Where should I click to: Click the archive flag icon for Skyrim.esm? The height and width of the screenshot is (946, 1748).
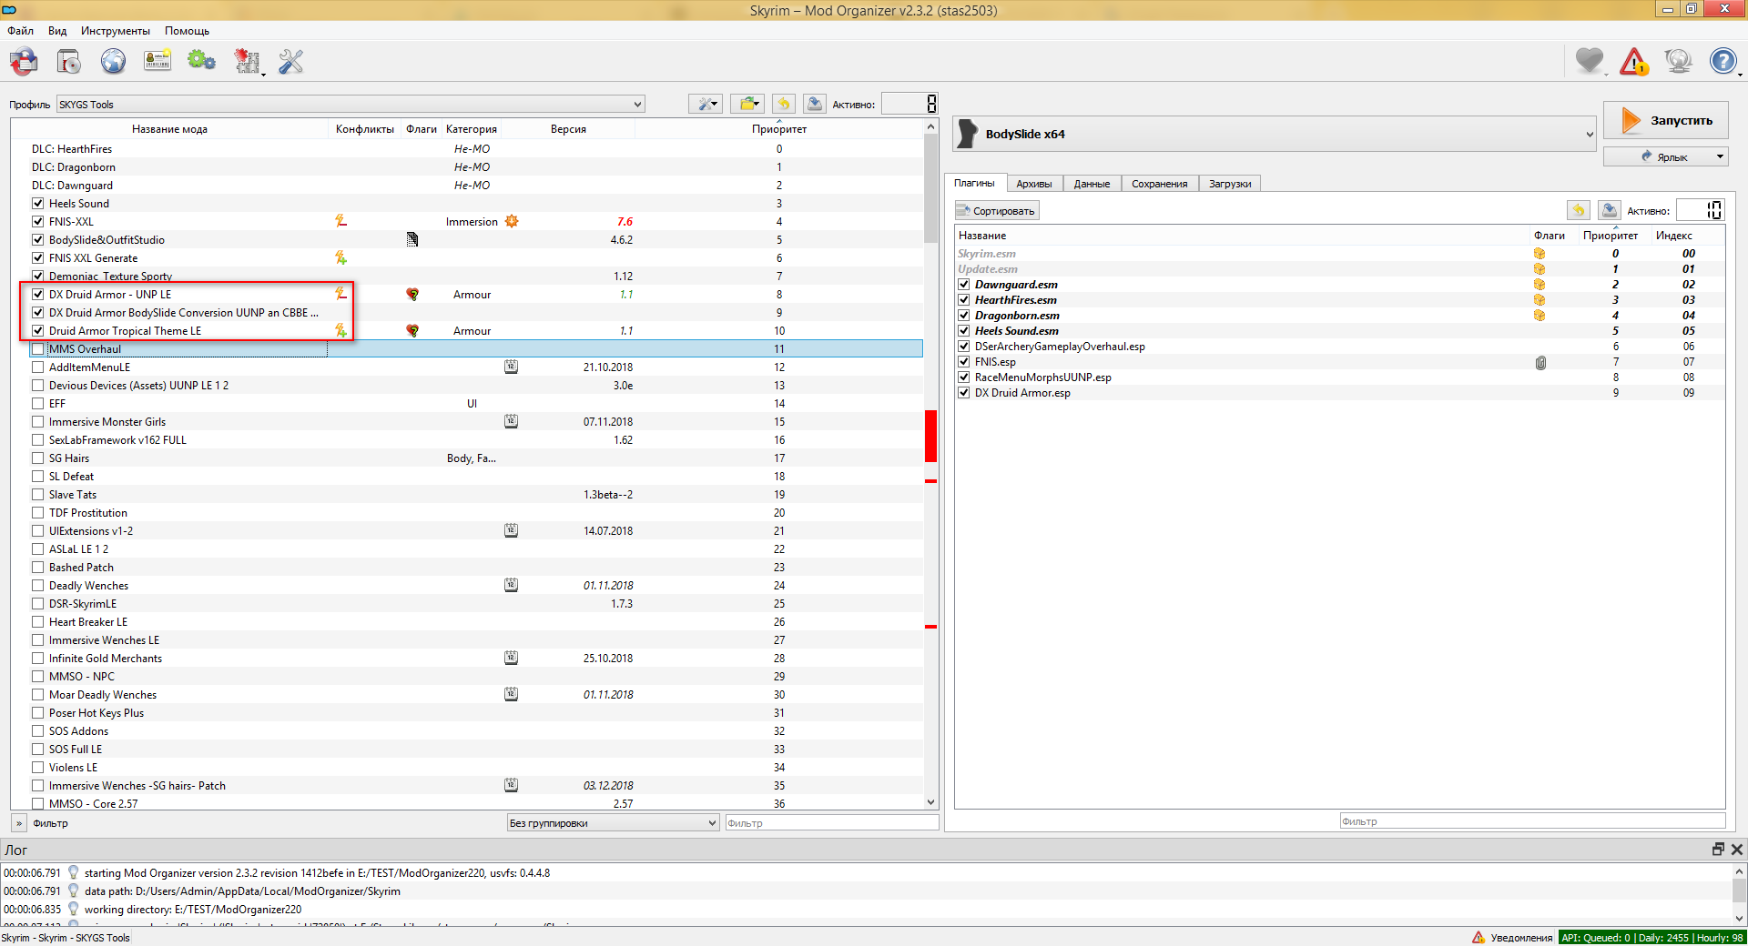click(1540, 254)
